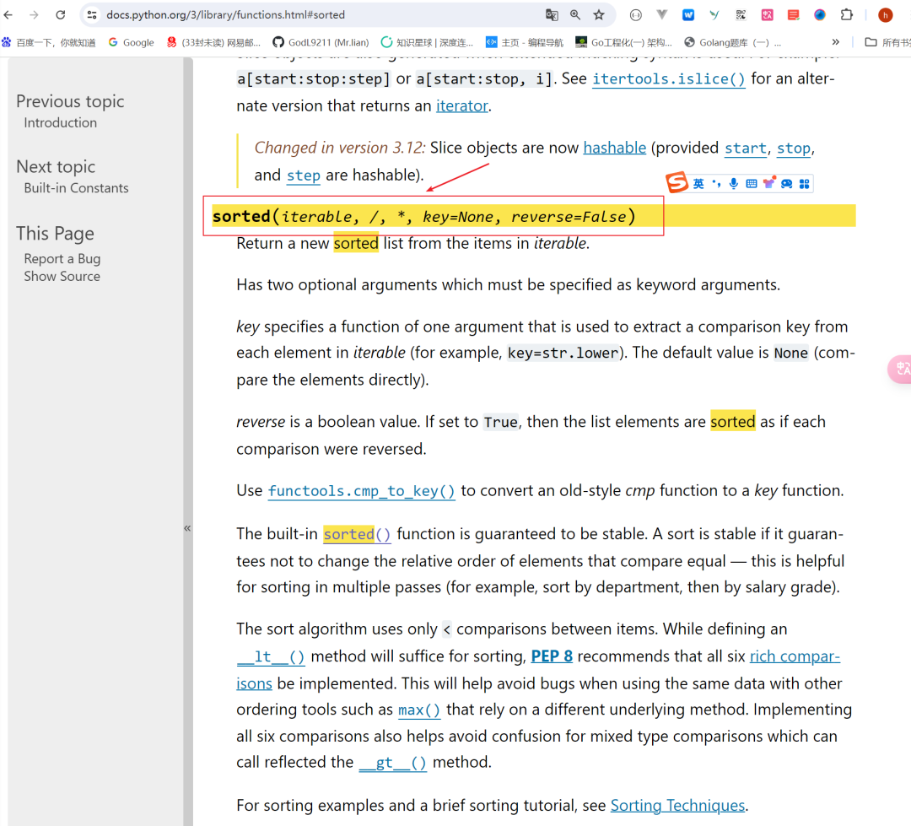Click the green leaf extension icon
The height and width of the screenshot is (826, 911).
click(x=714, y=14)
